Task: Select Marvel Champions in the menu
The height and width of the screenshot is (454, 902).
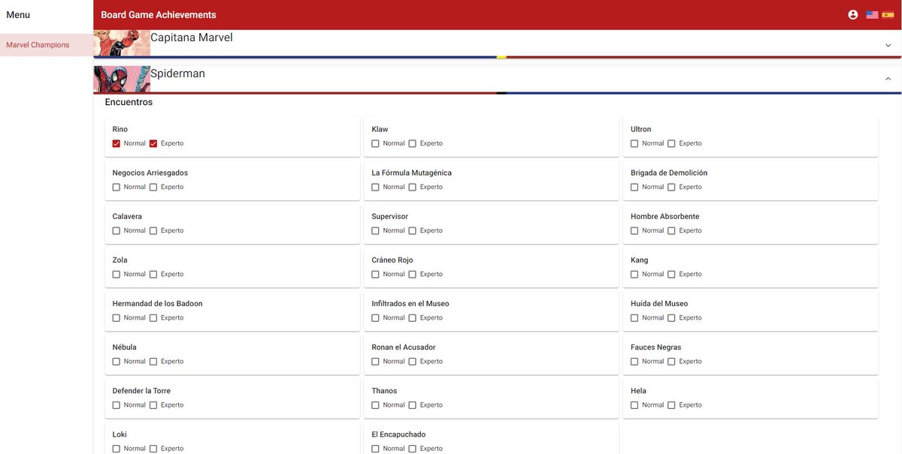Action: 47,45
